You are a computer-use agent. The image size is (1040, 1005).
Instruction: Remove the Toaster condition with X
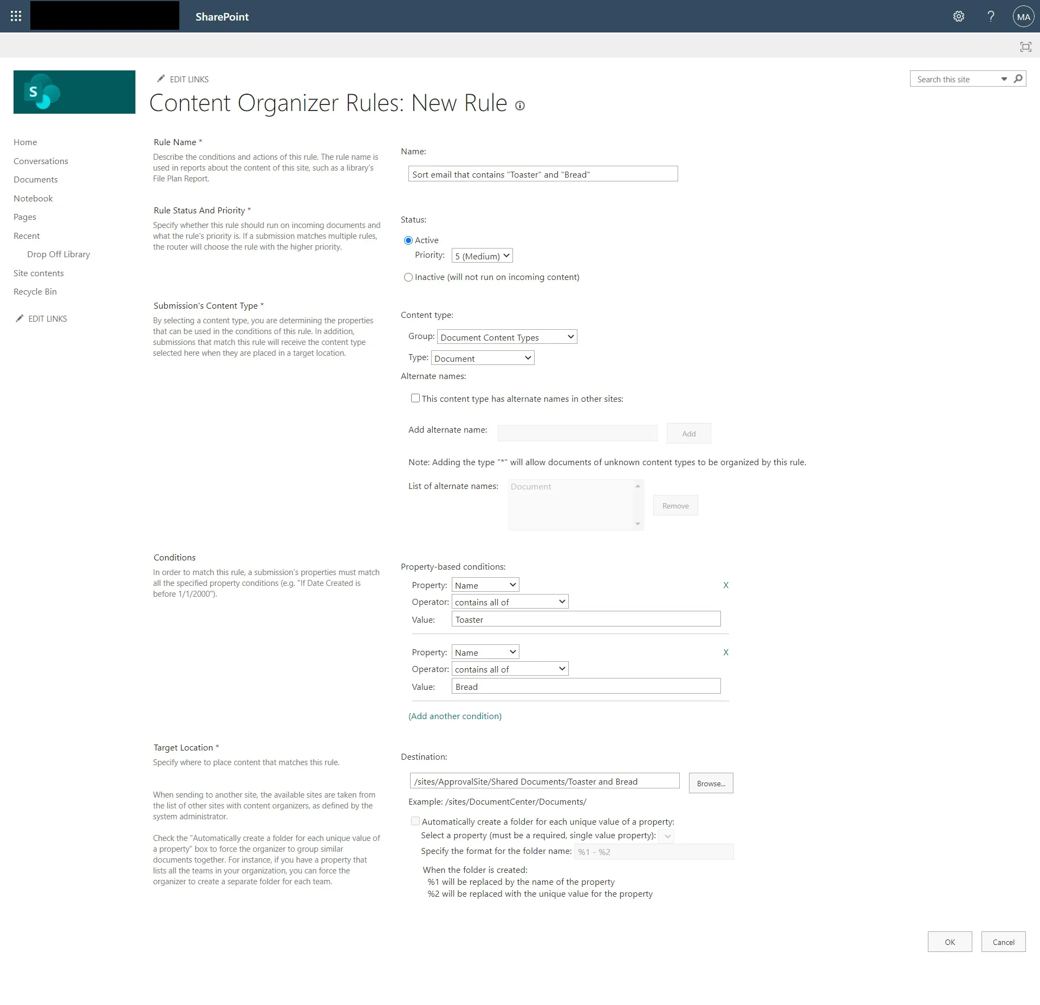pyautogui.click(x=726, y=585)
